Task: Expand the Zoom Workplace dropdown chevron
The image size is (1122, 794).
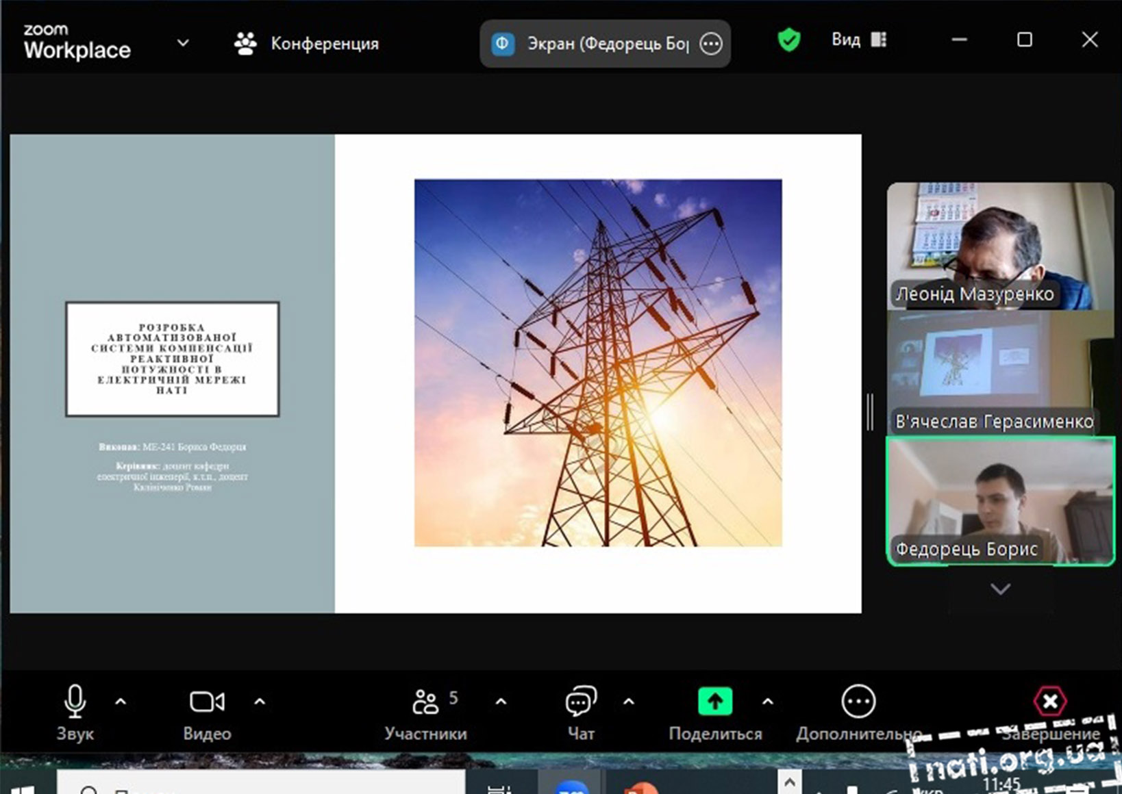Action: tap(183, 43)
